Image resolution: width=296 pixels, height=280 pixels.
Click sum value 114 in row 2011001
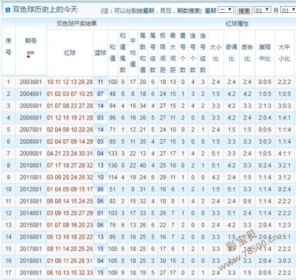(x=112, y=177)
